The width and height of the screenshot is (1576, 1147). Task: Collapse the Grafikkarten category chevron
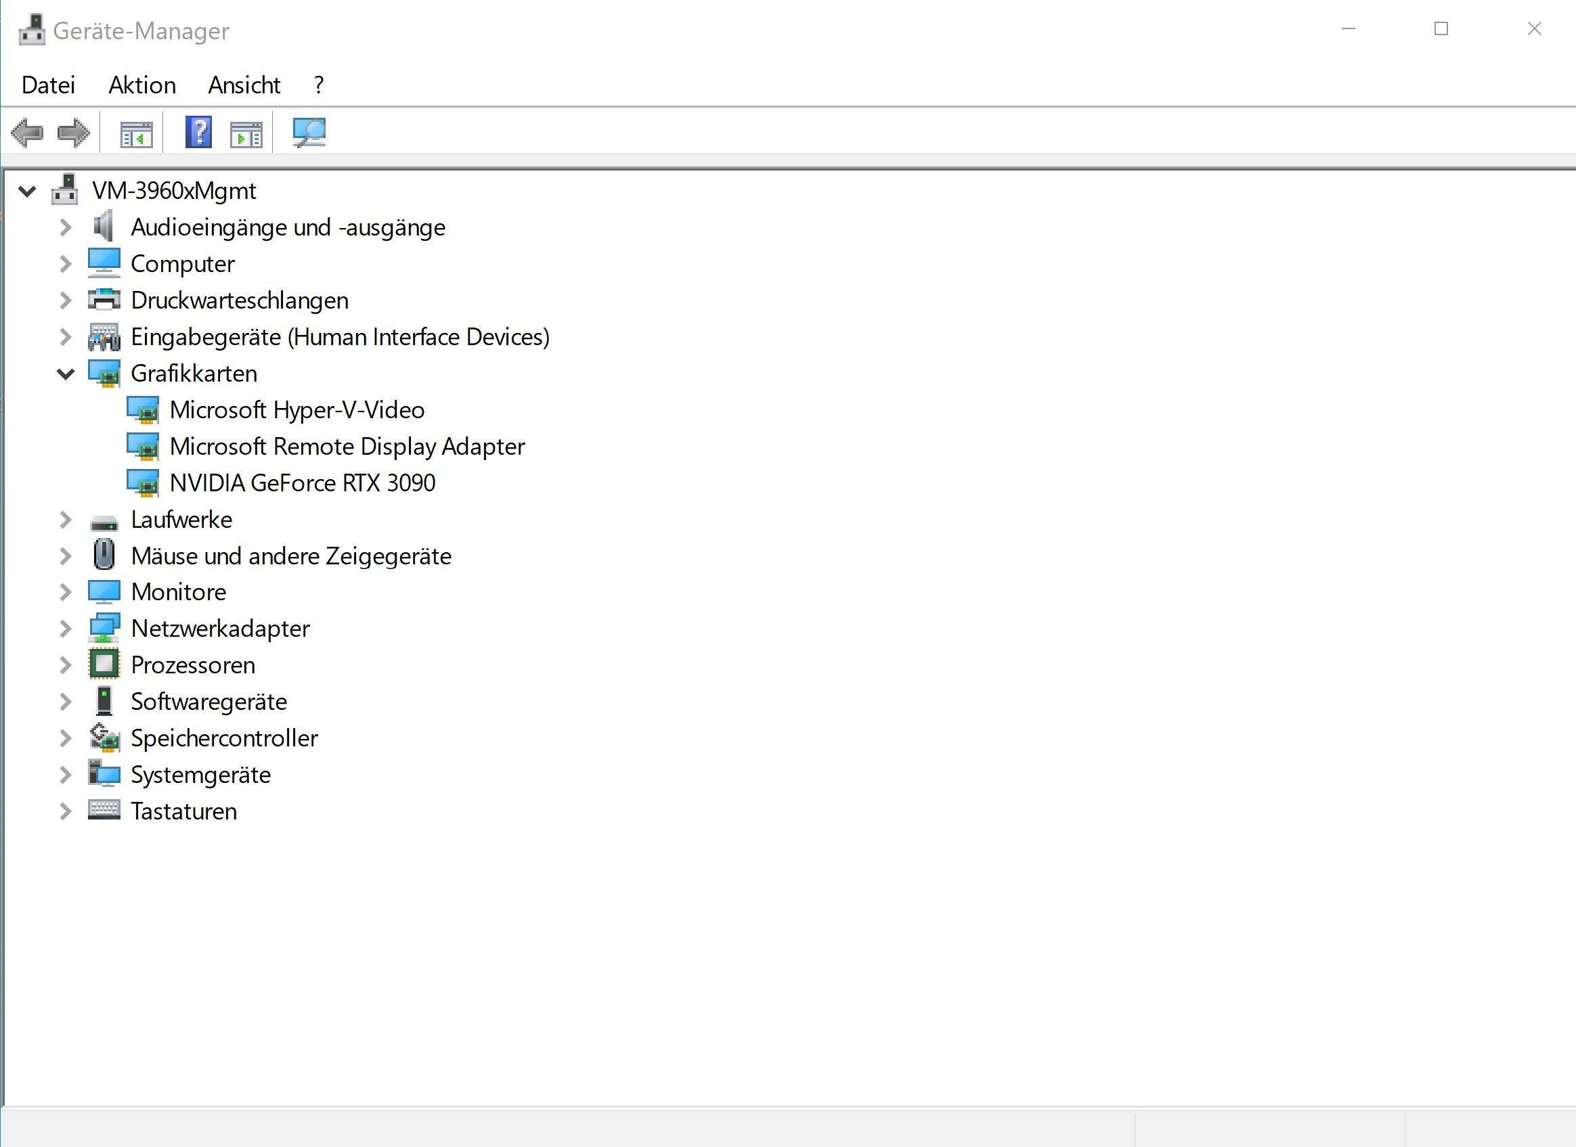pos(65,374)
